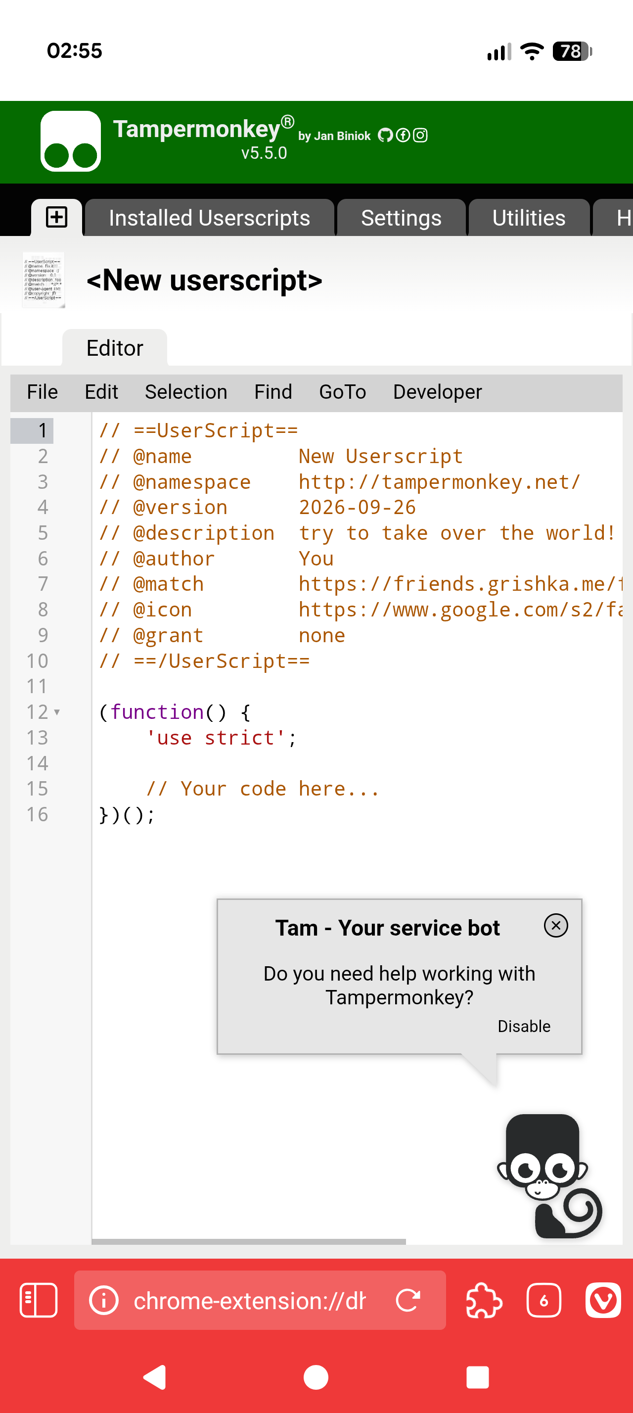Viewport: 633px width, 1413px height.
Task: Open the tab switcher showing 6
Action: pos(543,1300)
